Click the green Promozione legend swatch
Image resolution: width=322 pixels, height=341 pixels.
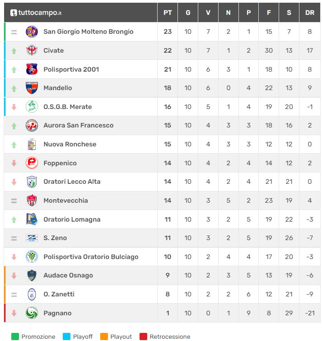click(15, 336)
